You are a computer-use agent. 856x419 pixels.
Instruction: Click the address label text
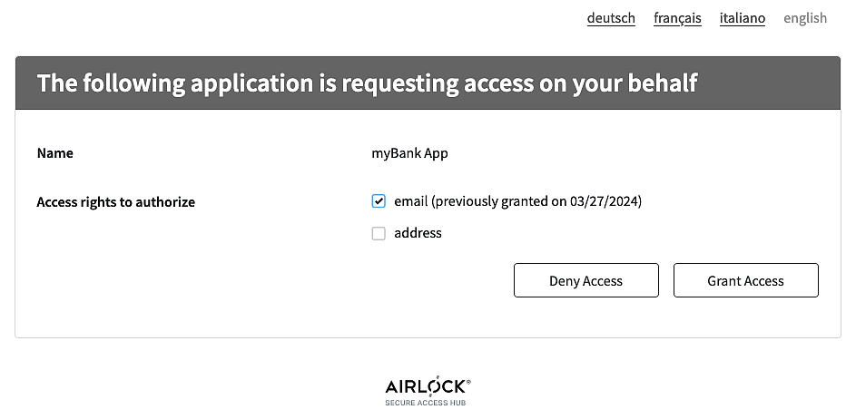coord(418,233)
